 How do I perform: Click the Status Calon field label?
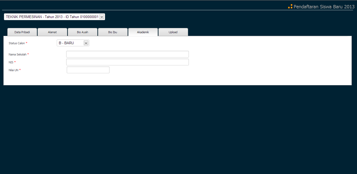tap(16, 43)
